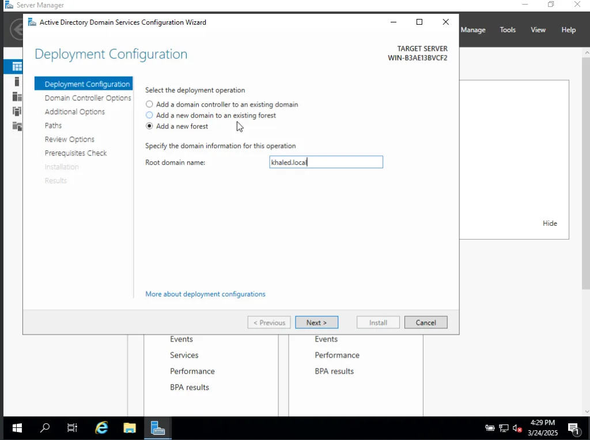Screen dimensions: 590x440
Task: Open the Manage menu in Server Manager
Action: (x=473, y=30)
